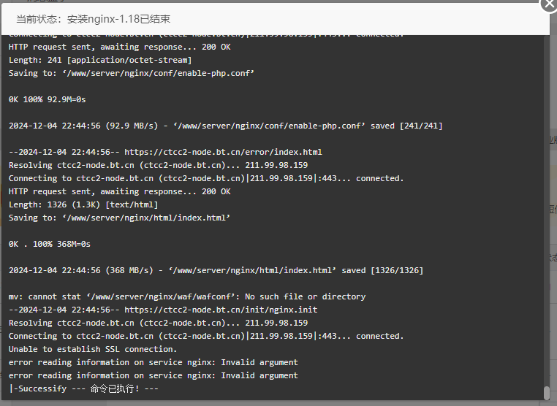The image size is (557, 406).
Task: Click the first 'HTTP request sent... 200 OK' line
Action: coord(119,47)
